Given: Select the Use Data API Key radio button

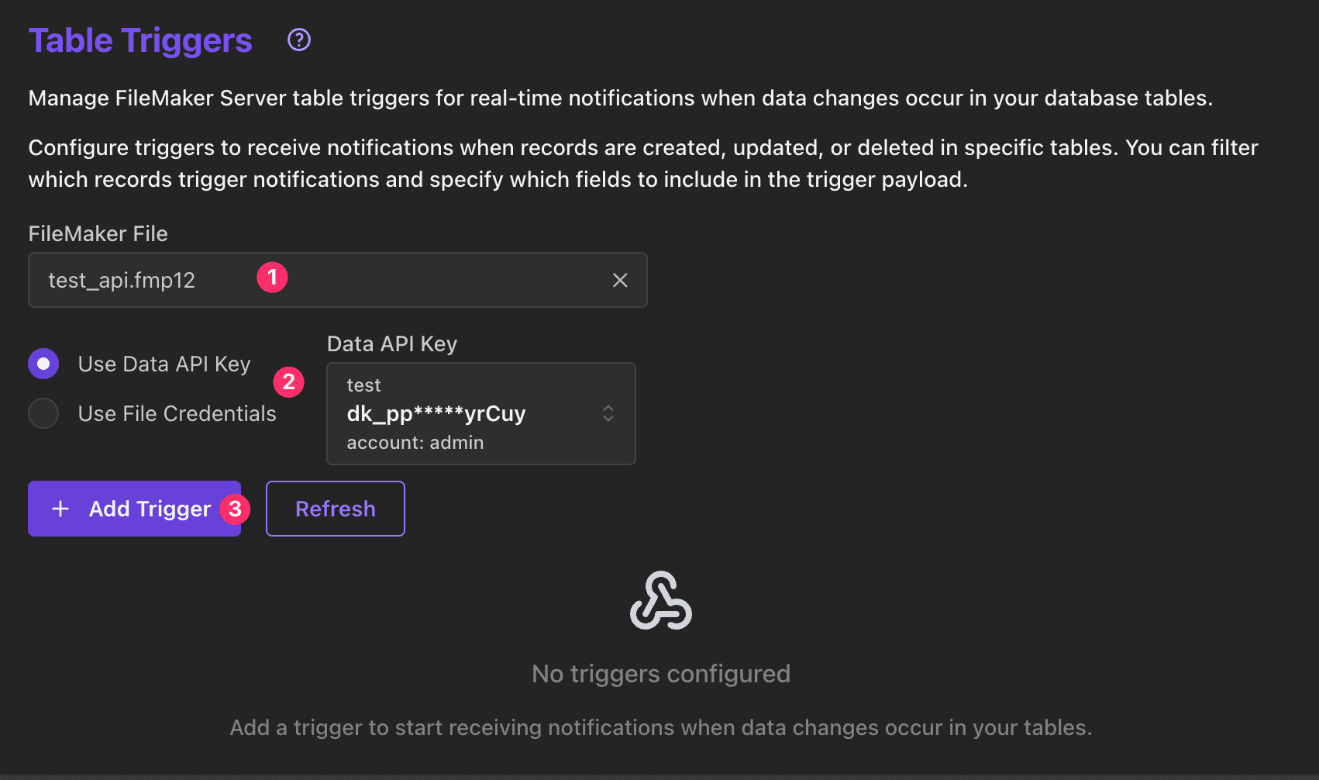Looking at the screenshot, I should pos(43,364).
